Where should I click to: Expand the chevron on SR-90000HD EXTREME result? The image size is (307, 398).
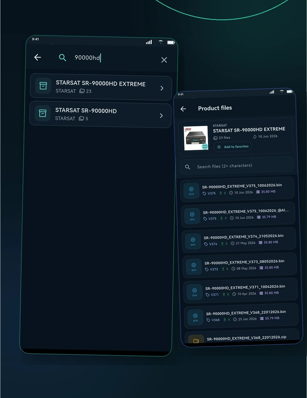(162, 88)
